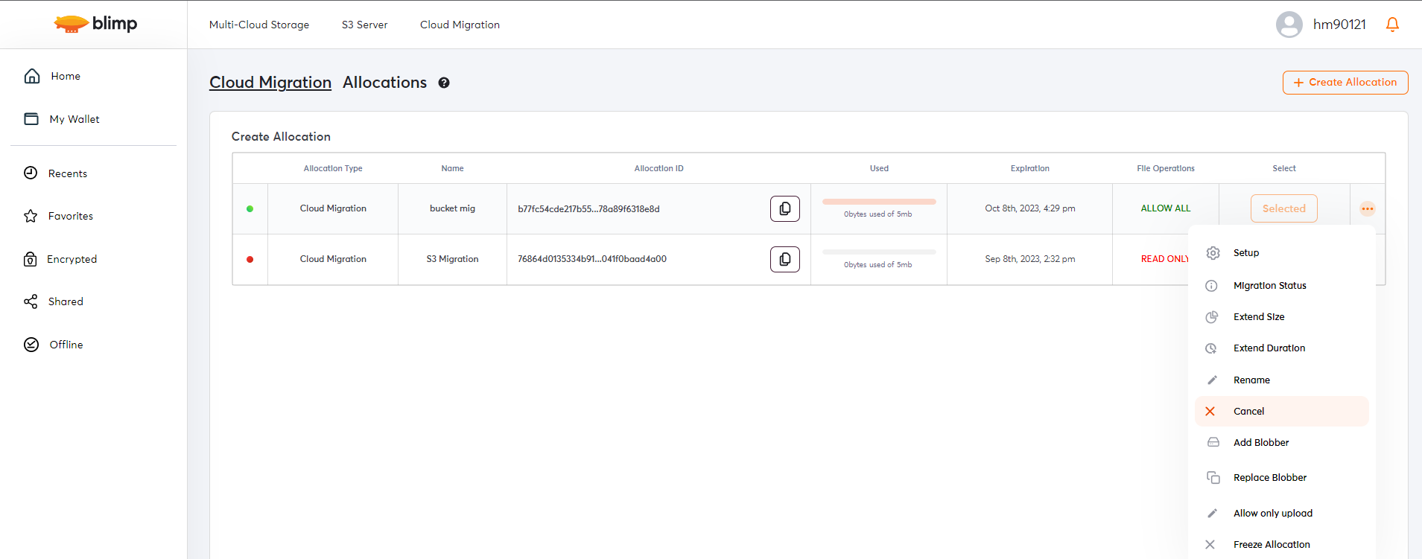Toggle the Selected button for bucket mig

point(1283,208)
